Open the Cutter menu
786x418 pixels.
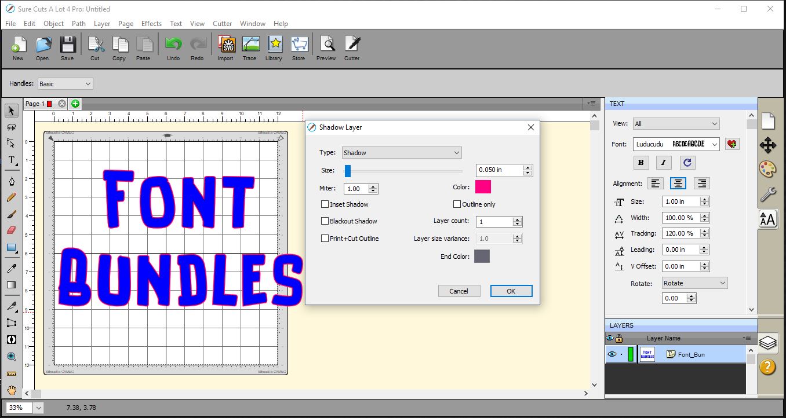click(223, 24)
